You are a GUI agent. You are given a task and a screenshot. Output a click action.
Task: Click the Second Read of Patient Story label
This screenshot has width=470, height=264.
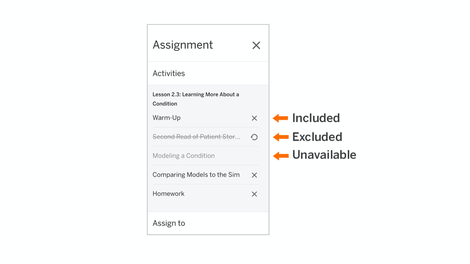click(196, 137)
